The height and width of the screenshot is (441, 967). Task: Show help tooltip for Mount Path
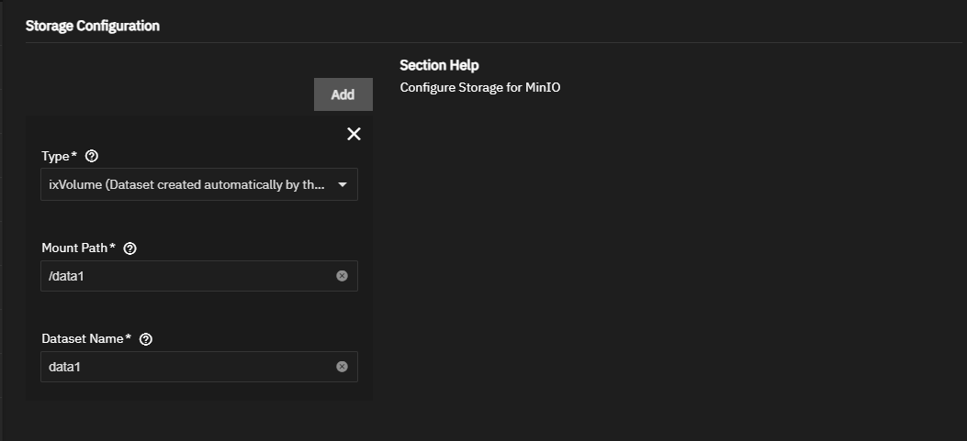click(129, 248)
